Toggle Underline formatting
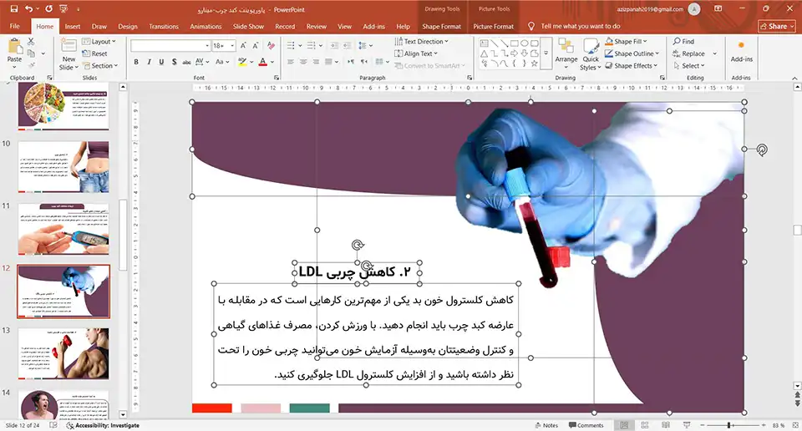 161,62
